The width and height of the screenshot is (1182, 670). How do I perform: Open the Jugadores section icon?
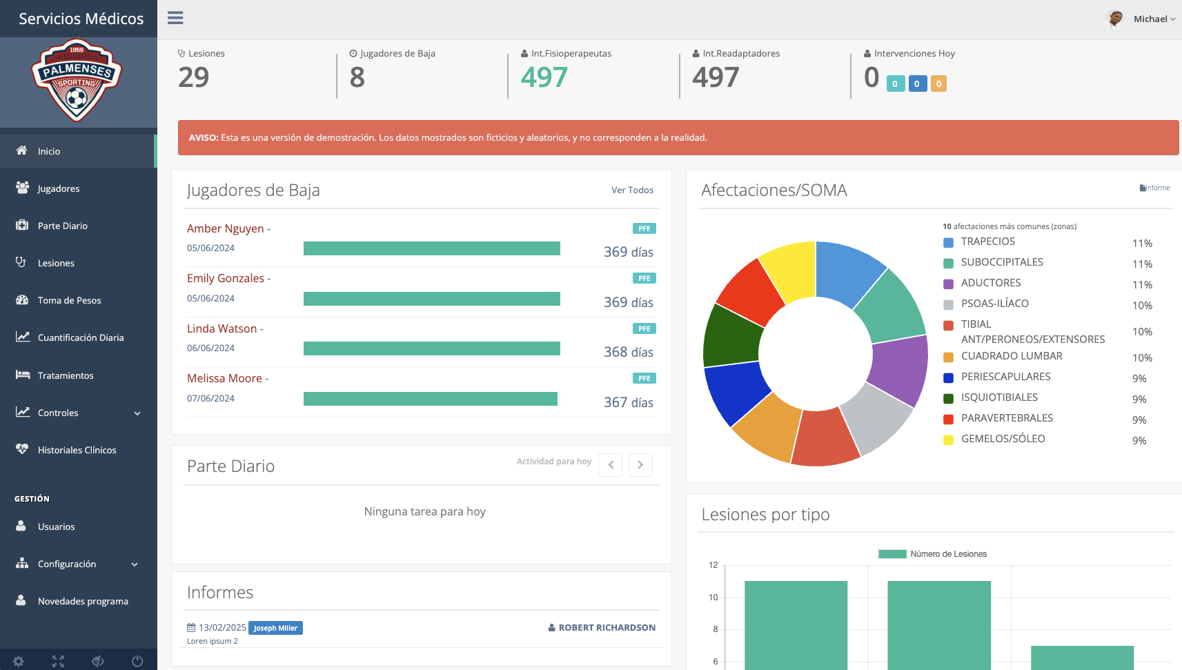pyautogui.click(x=22, y=188)
